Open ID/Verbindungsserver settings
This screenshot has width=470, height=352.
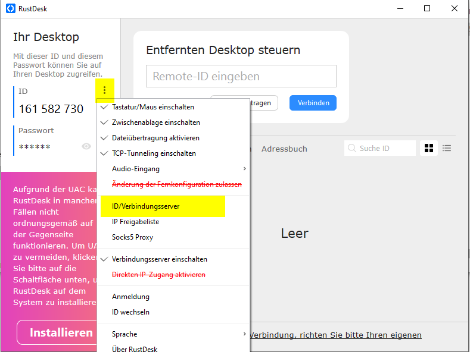146,206
